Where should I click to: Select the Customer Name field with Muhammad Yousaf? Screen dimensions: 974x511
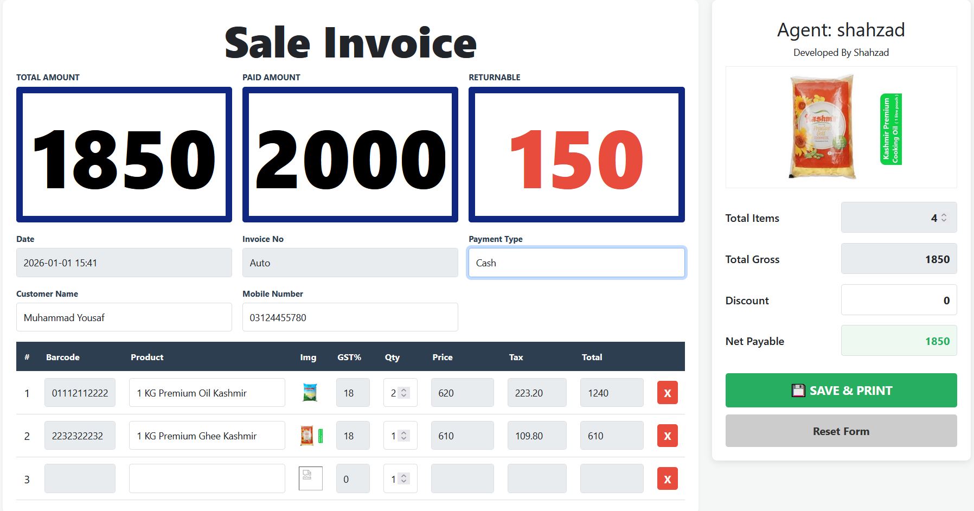(x=124, y=317)
